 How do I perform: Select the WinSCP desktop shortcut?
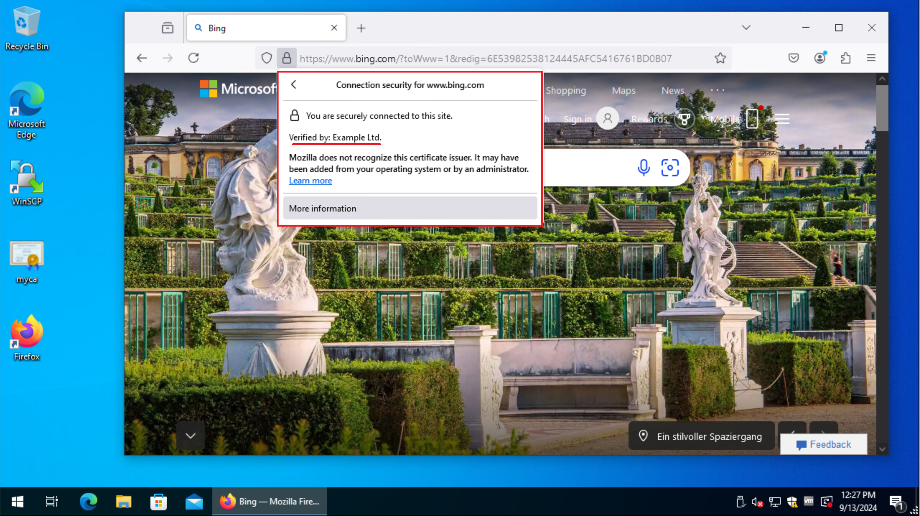(x=27, y=183)
